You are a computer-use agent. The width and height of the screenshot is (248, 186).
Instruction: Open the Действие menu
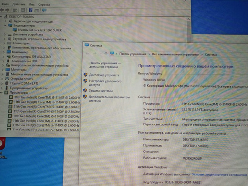click(x=19, y=4)
